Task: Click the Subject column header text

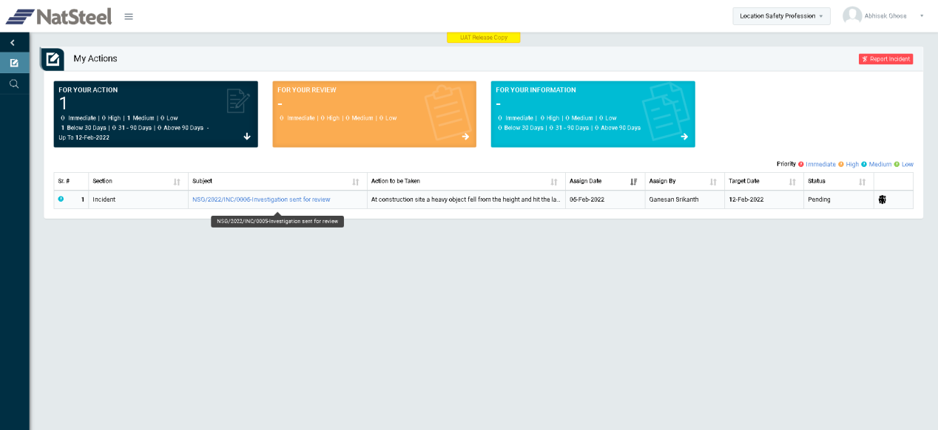Action: (x=202, y=181)
